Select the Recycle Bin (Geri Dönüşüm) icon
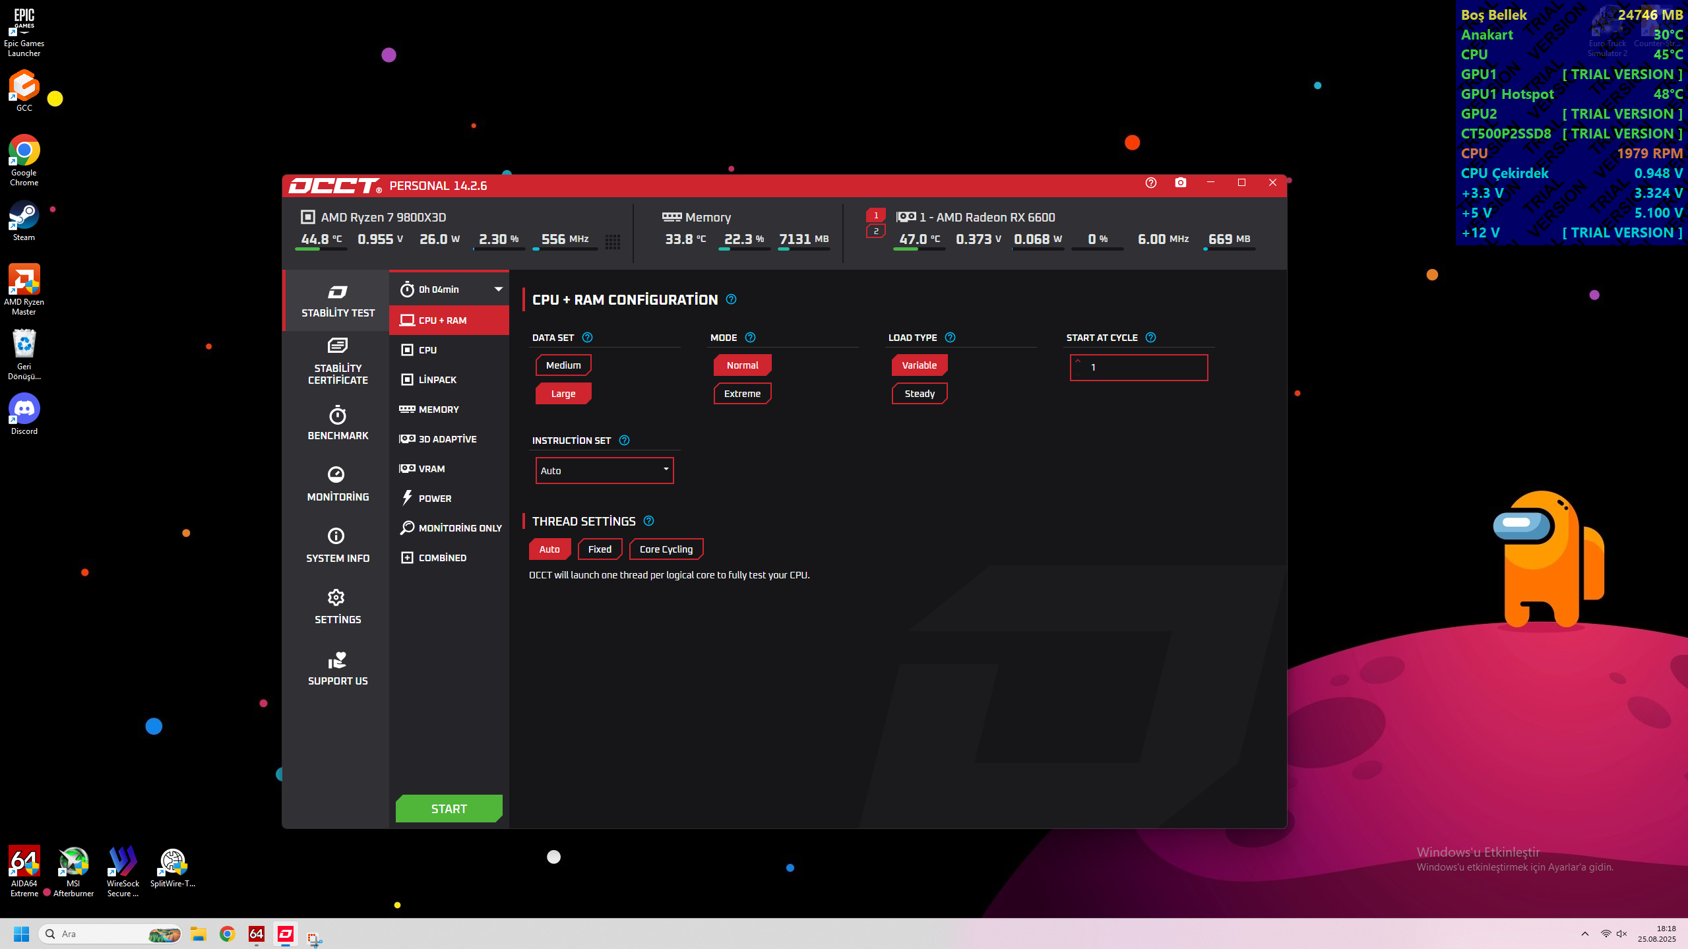The height and width of the screenshot is (949, 1688). tap(24, 354)
